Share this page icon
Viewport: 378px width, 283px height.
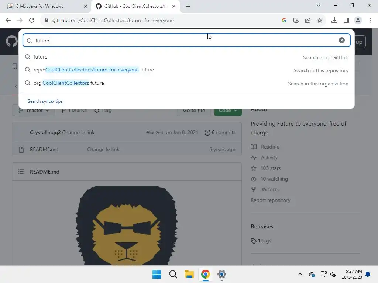pyautogui.click(x=308, y=21)
